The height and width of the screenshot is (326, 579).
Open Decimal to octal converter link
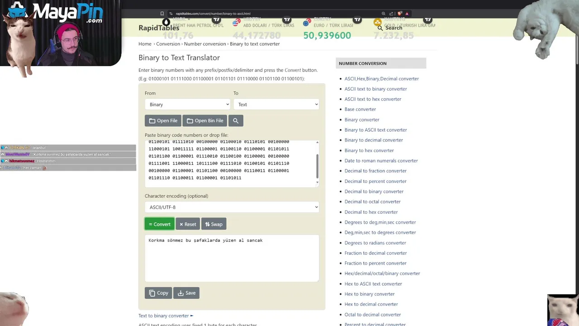[x=373, y=201]
